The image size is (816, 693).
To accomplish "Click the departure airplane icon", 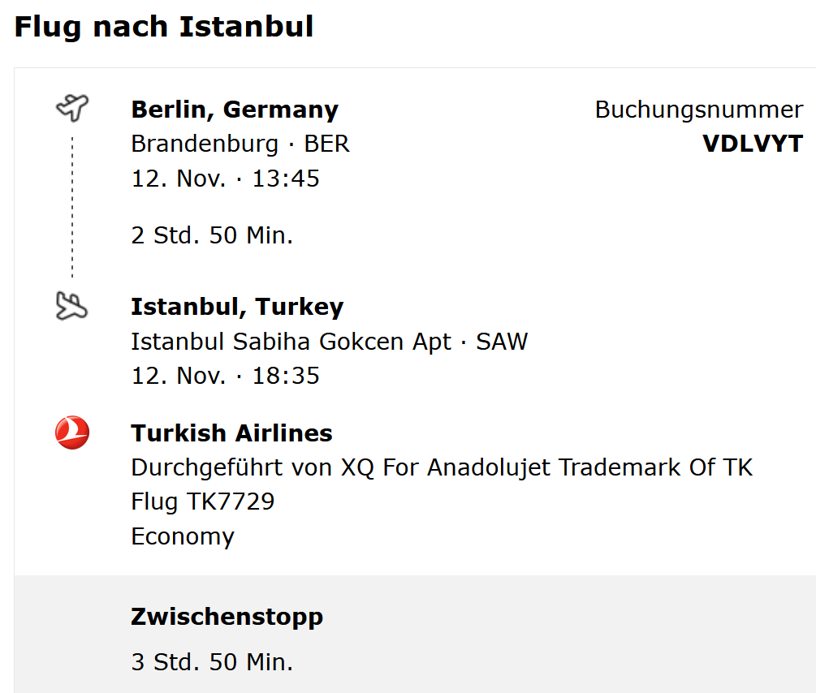I will (72, 107).
